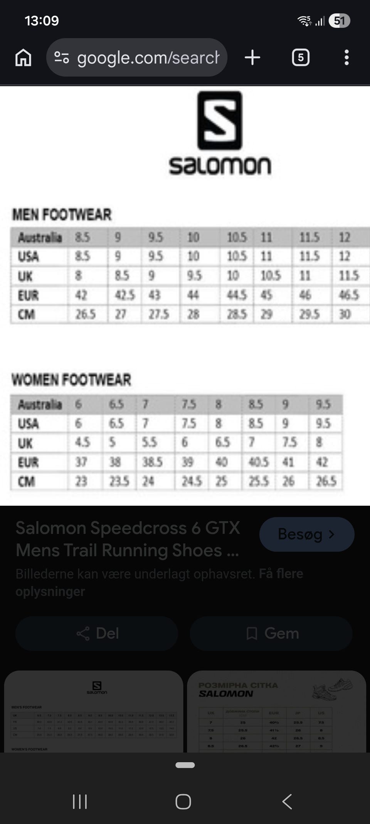The width and height of the screenshot is (370, 824).
Task: Open the site info icon in address bar
Action: [x=61, y=58]
